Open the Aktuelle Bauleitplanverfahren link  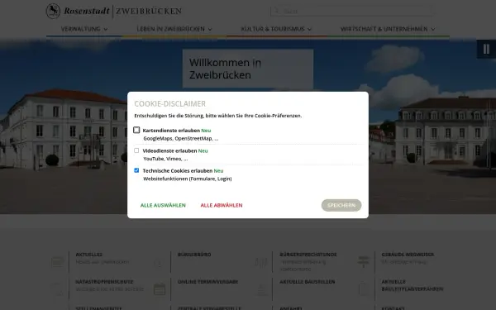point(413,285)
